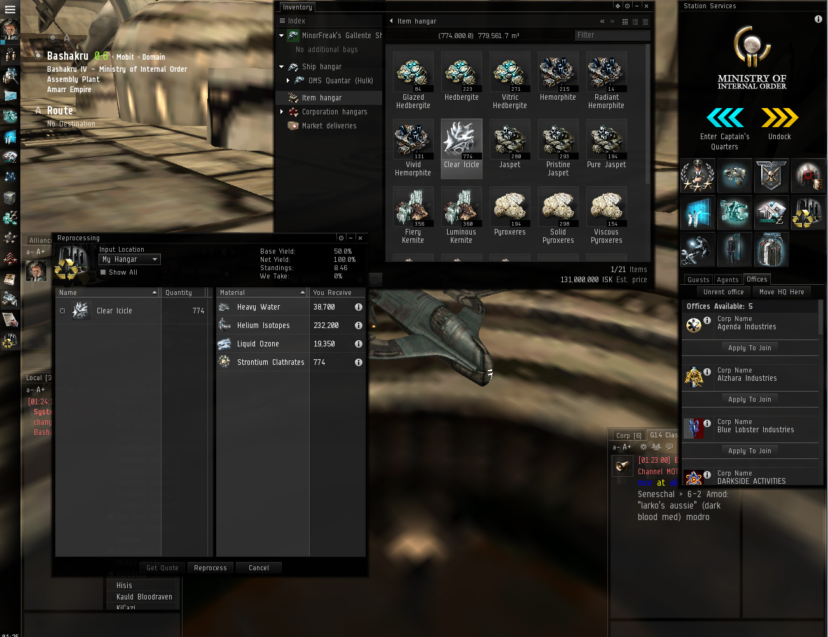828x637 pixels.
Task: Apply To Join Agenda Industries
Action: coord(750,348)
